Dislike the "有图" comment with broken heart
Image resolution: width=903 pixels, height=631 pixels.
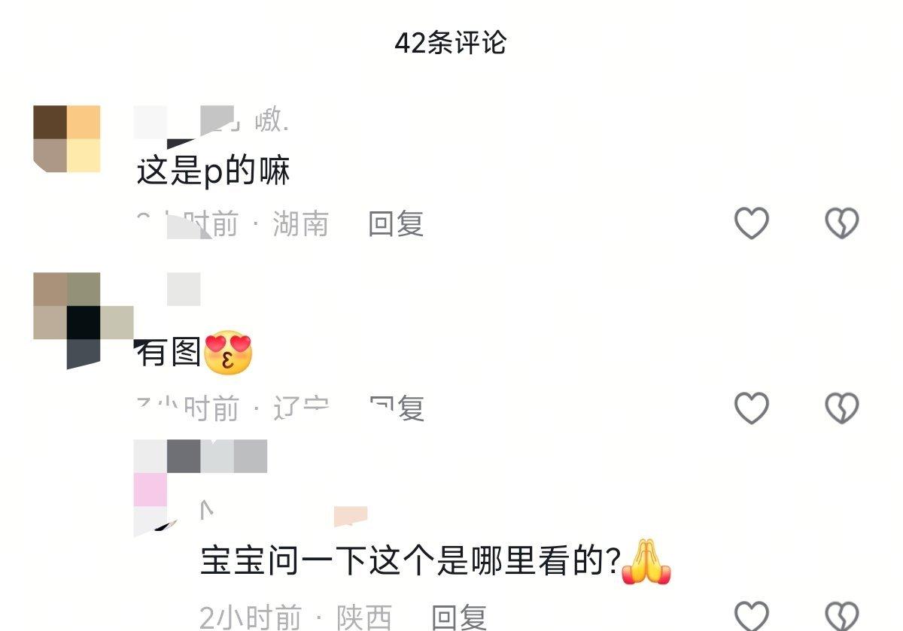(x=841, y=408)
